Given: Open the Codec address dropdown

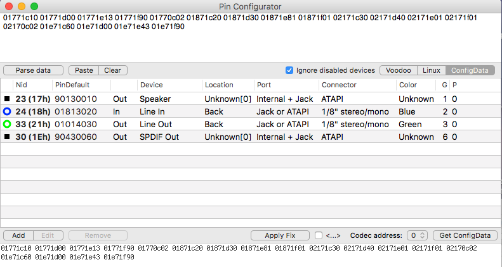Looking at the screenshot, I should [x=418, y=235].
